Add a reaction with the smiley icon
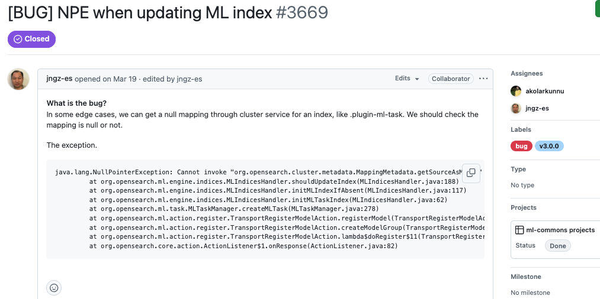The height and width of the screenshot is (299, 600). coord(54,288)
